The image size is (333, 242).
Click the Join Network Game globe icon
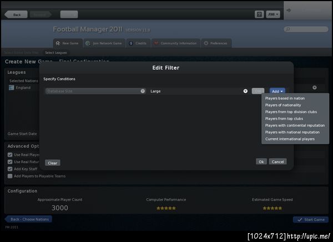(x=88, y=43)
